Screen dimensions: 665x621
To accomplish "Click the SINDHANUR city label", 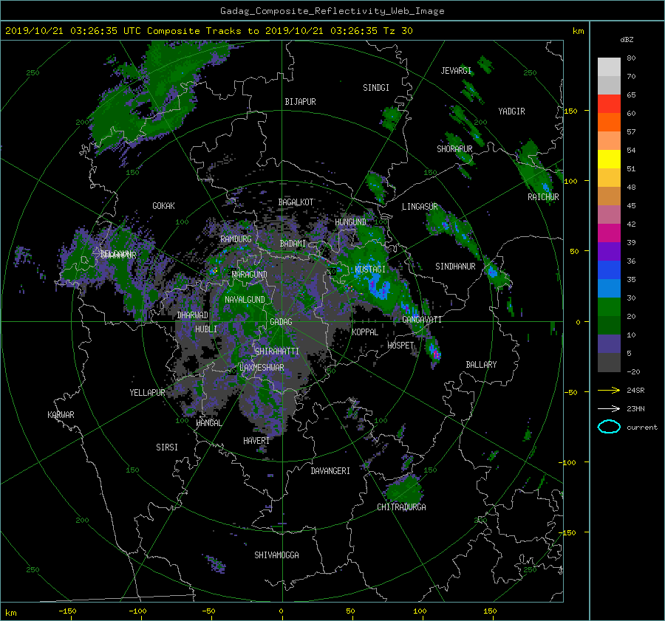I will coord(455,267).
